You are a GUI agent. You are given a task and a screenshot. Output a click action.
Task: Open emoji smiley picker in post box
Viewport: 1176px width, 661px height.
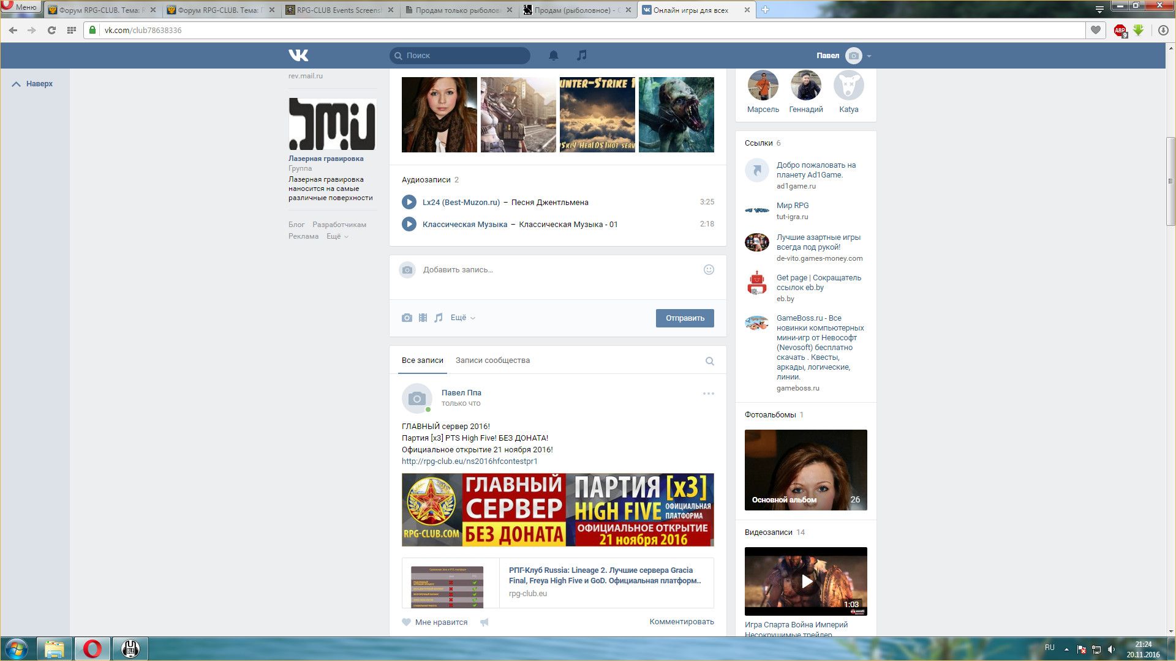pyautogui.click(x=709, y=270)
